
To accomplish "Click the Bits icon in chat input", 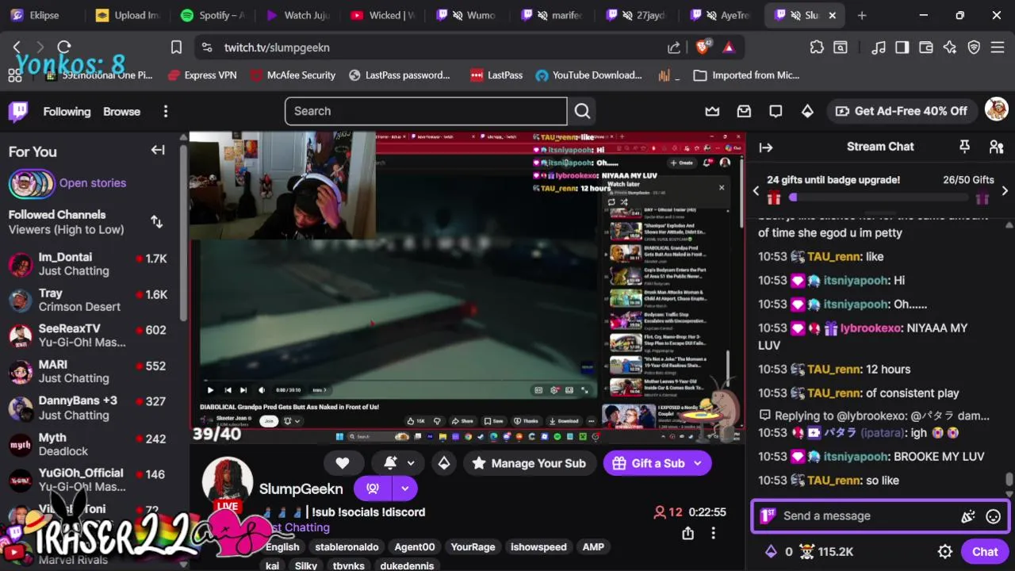I will 967,516.
